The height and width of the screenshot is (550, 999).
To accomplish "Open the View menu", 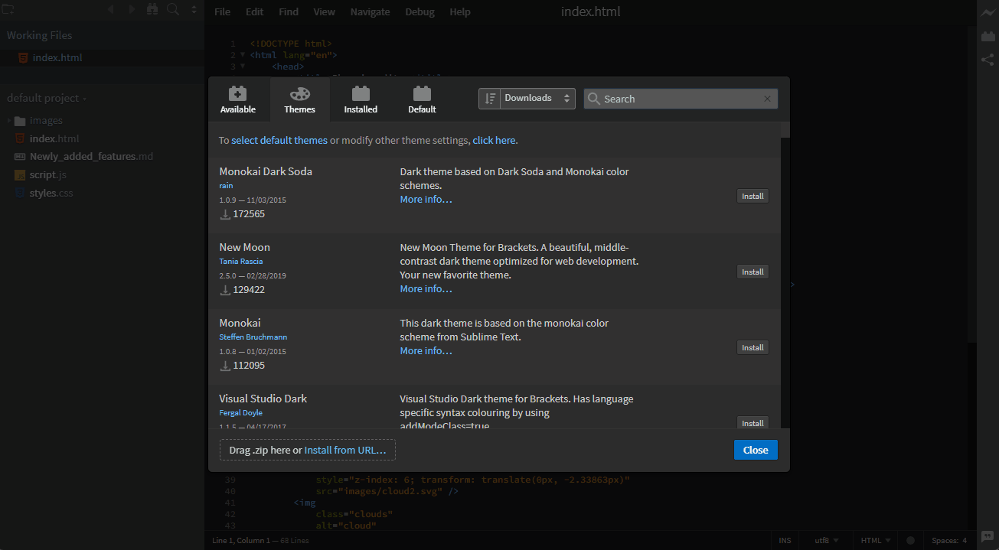I will (x=325, y=11).
